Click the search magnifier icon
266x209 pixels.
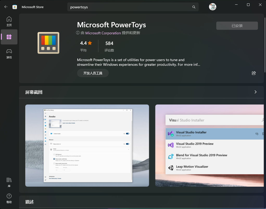point(194,7)
